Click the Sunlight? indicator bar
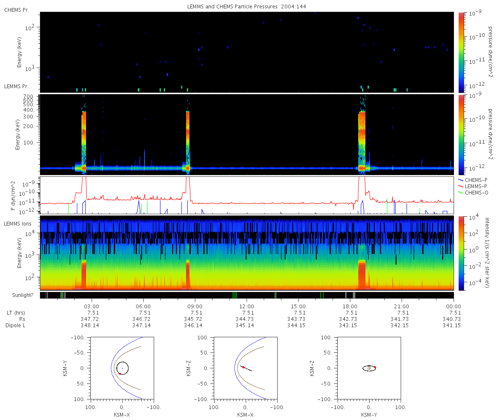 [247, 295]
